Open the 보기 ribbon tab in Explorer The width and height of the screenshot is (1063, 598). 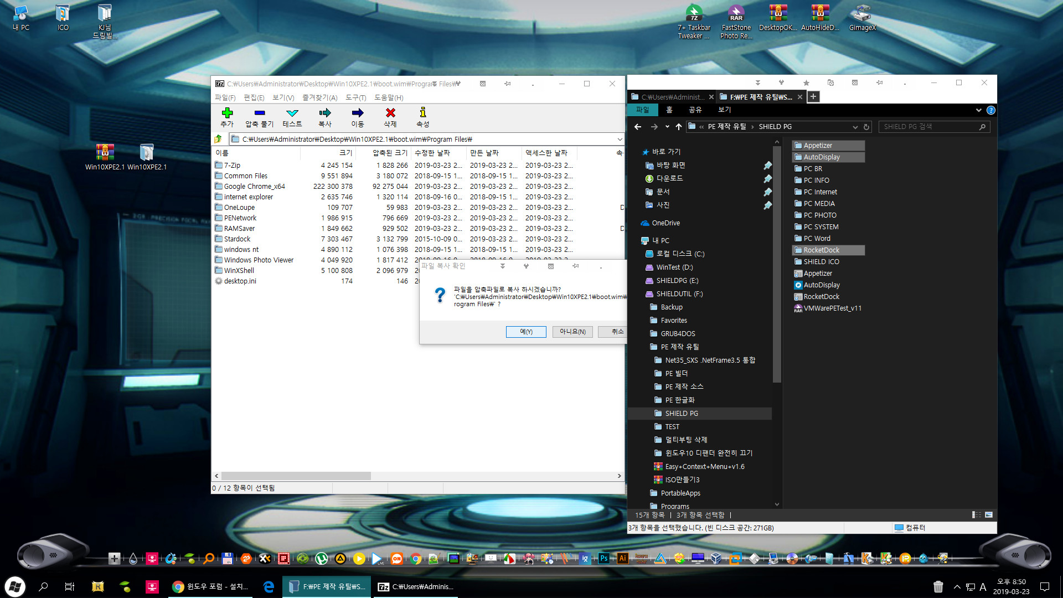click(x=725, y=110)
